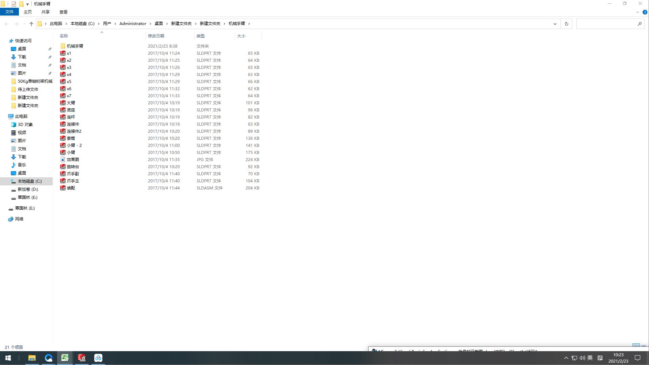Click the SolidWorks 2015 taskbar icon

pyautogui.click(x=81, y=358)
